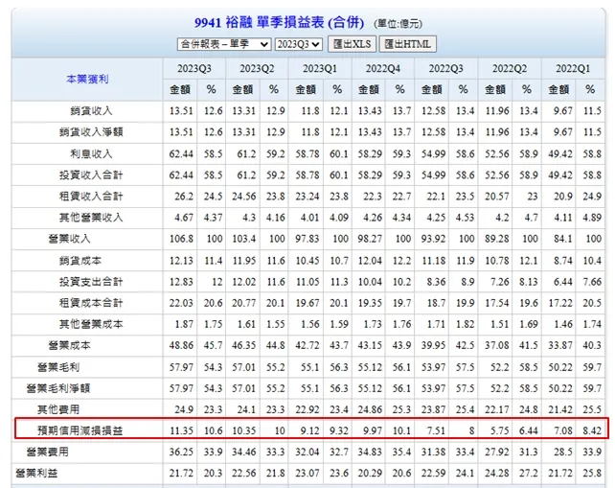
Task: Click 2023Q1 營業收入 amount 97.83
Action: pos(307,239)
